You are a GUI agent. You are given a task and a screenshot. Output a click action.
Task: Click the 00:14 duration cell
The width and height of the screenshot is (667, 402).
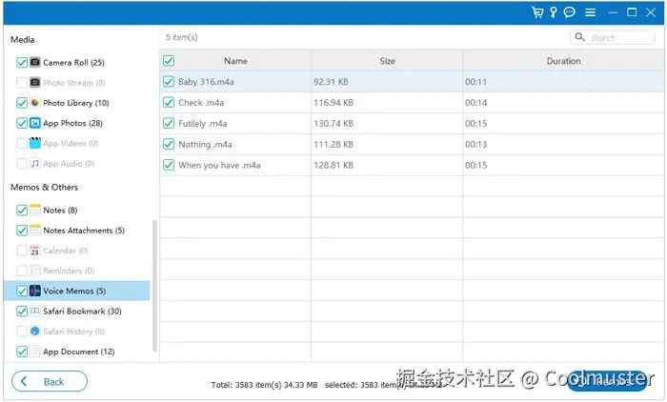[x=475, y=103]
